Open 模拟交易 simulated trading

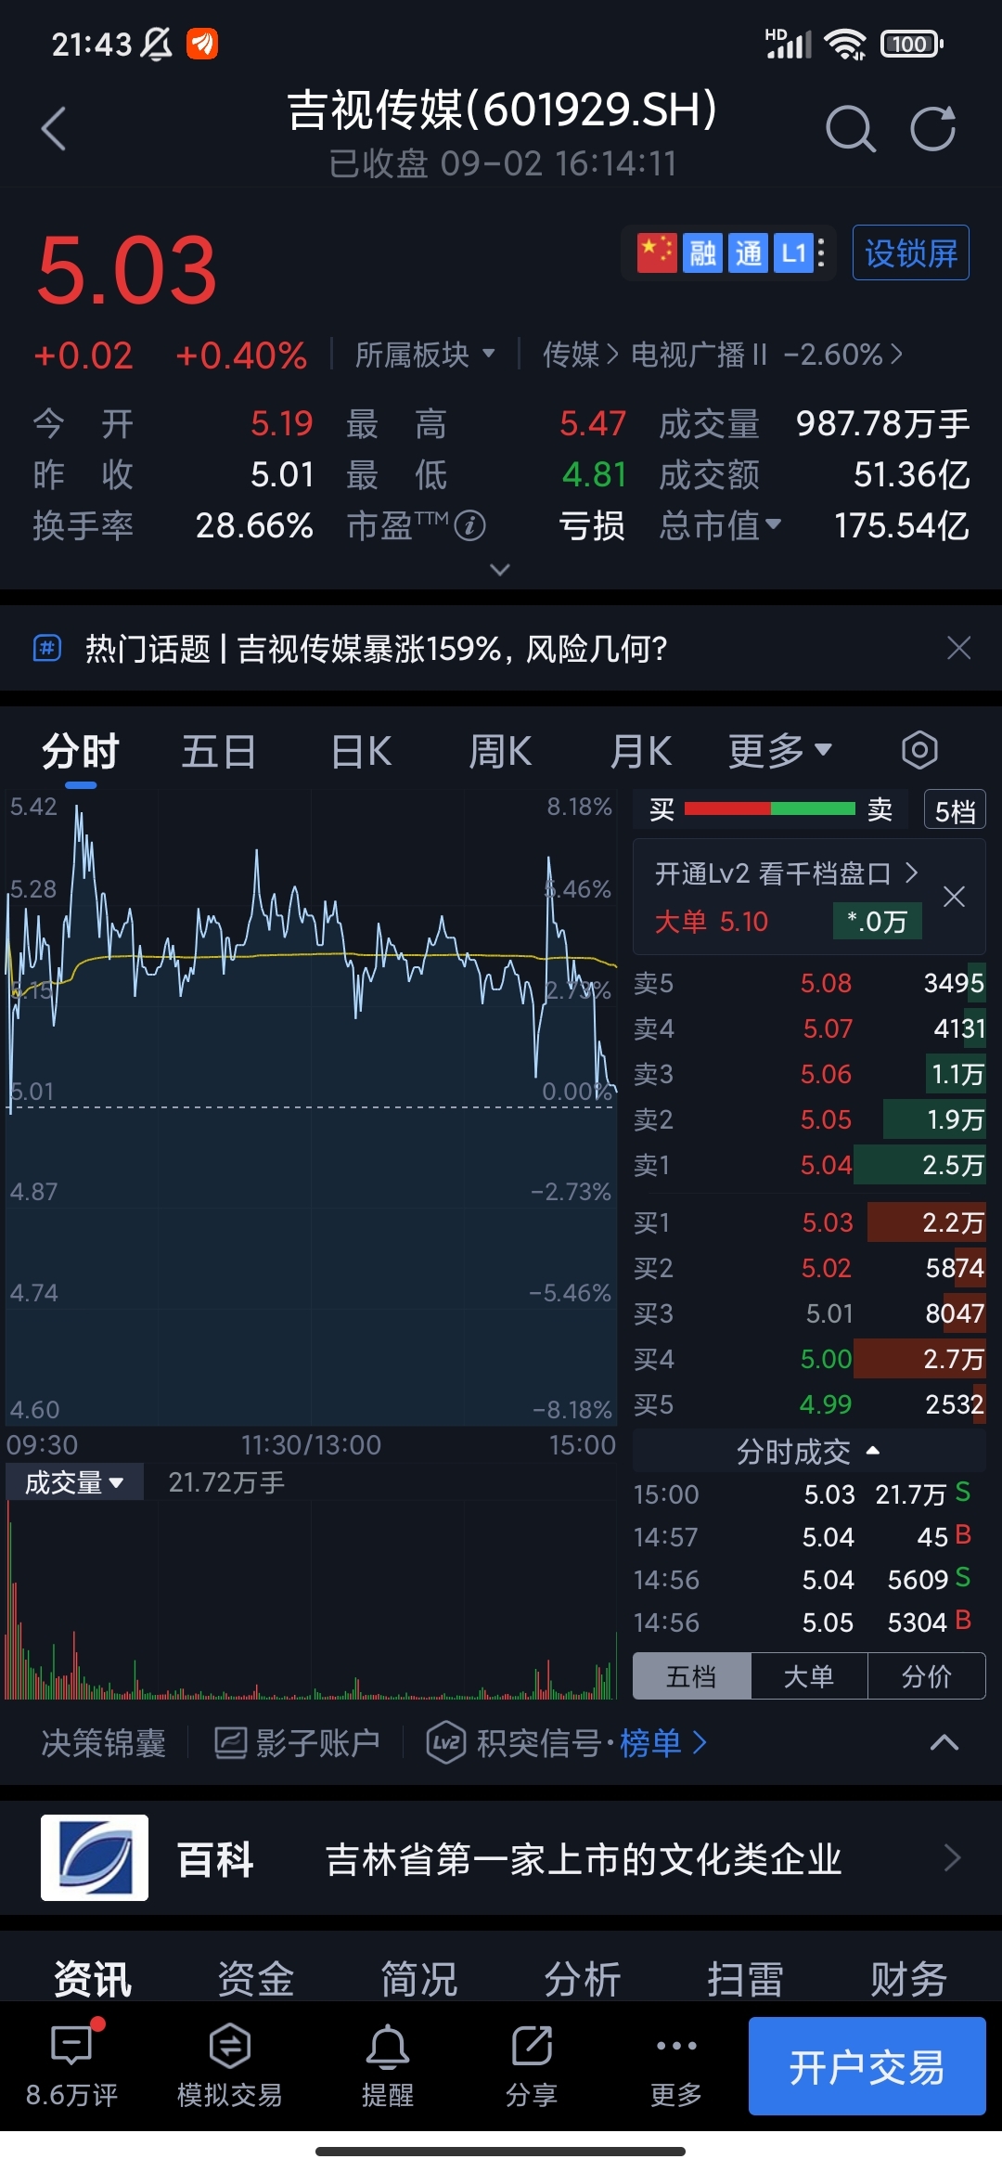click(x=230, y=2065)
